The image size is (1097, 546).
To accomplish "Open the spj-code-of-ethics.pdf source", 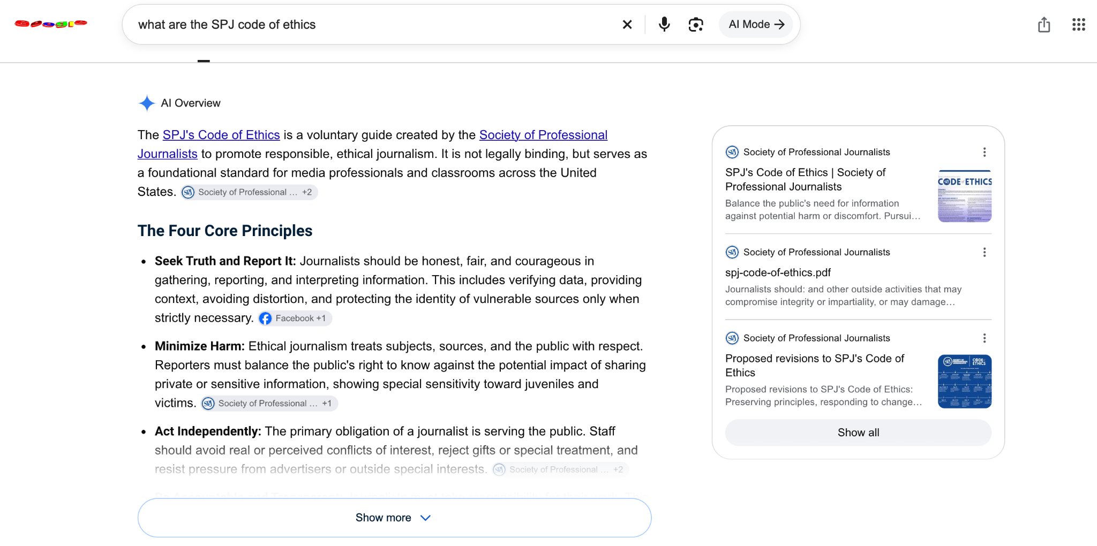I will pos(778,272).
